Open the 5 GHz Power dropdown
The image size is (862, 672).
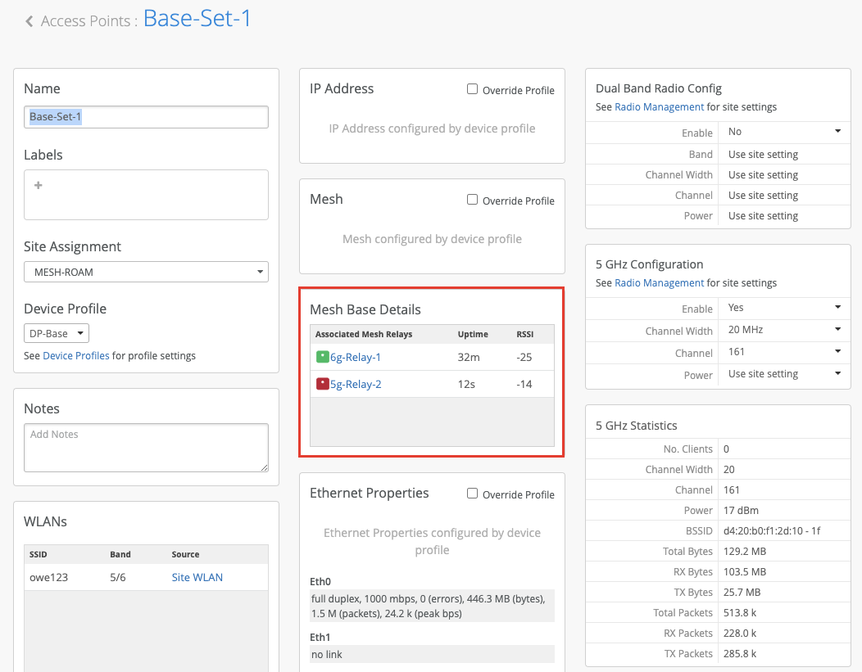(784, 374)
